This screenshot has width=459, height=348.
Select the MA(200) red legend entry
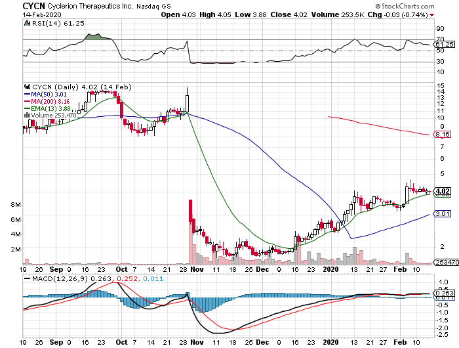point(46,101)
